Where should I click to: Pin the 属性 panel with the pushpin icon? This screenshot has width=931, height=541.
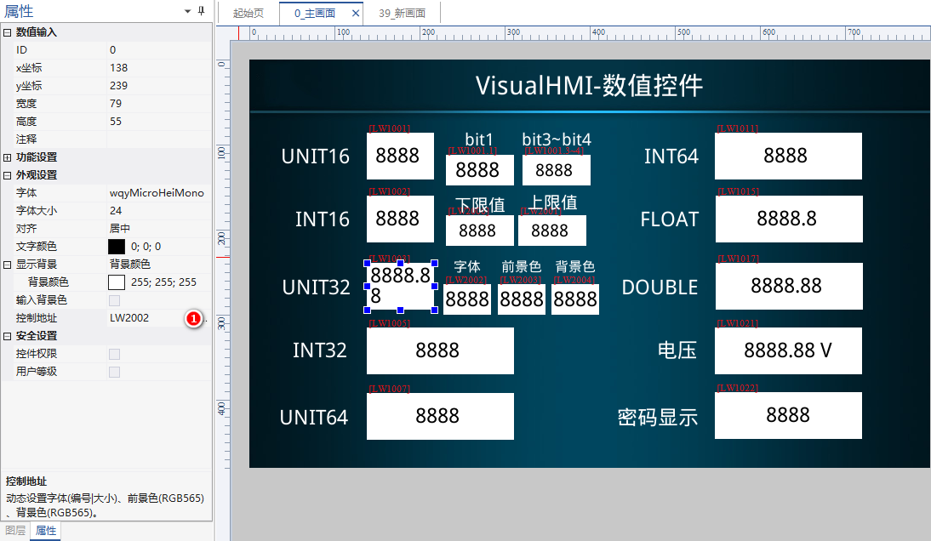click(x=201, y=11)
